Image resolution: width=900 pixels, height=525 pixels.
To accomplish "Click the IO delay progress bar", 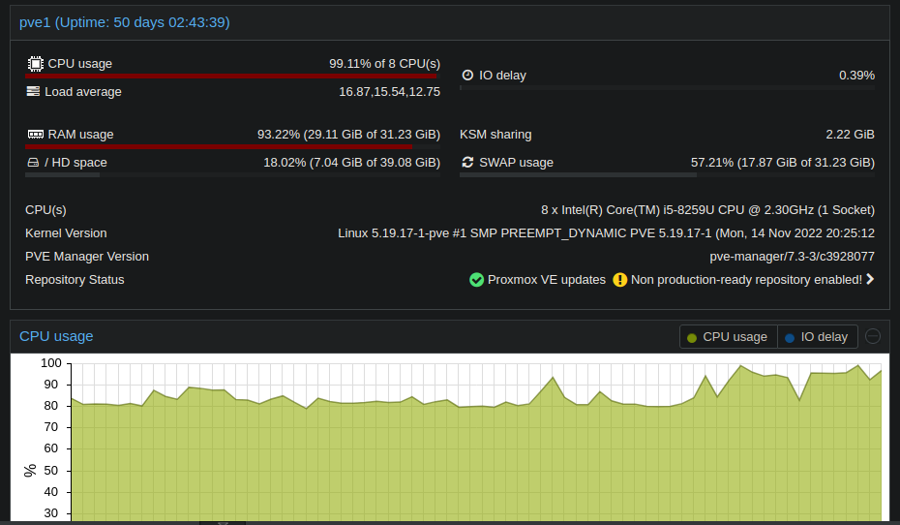I will 667,88.
